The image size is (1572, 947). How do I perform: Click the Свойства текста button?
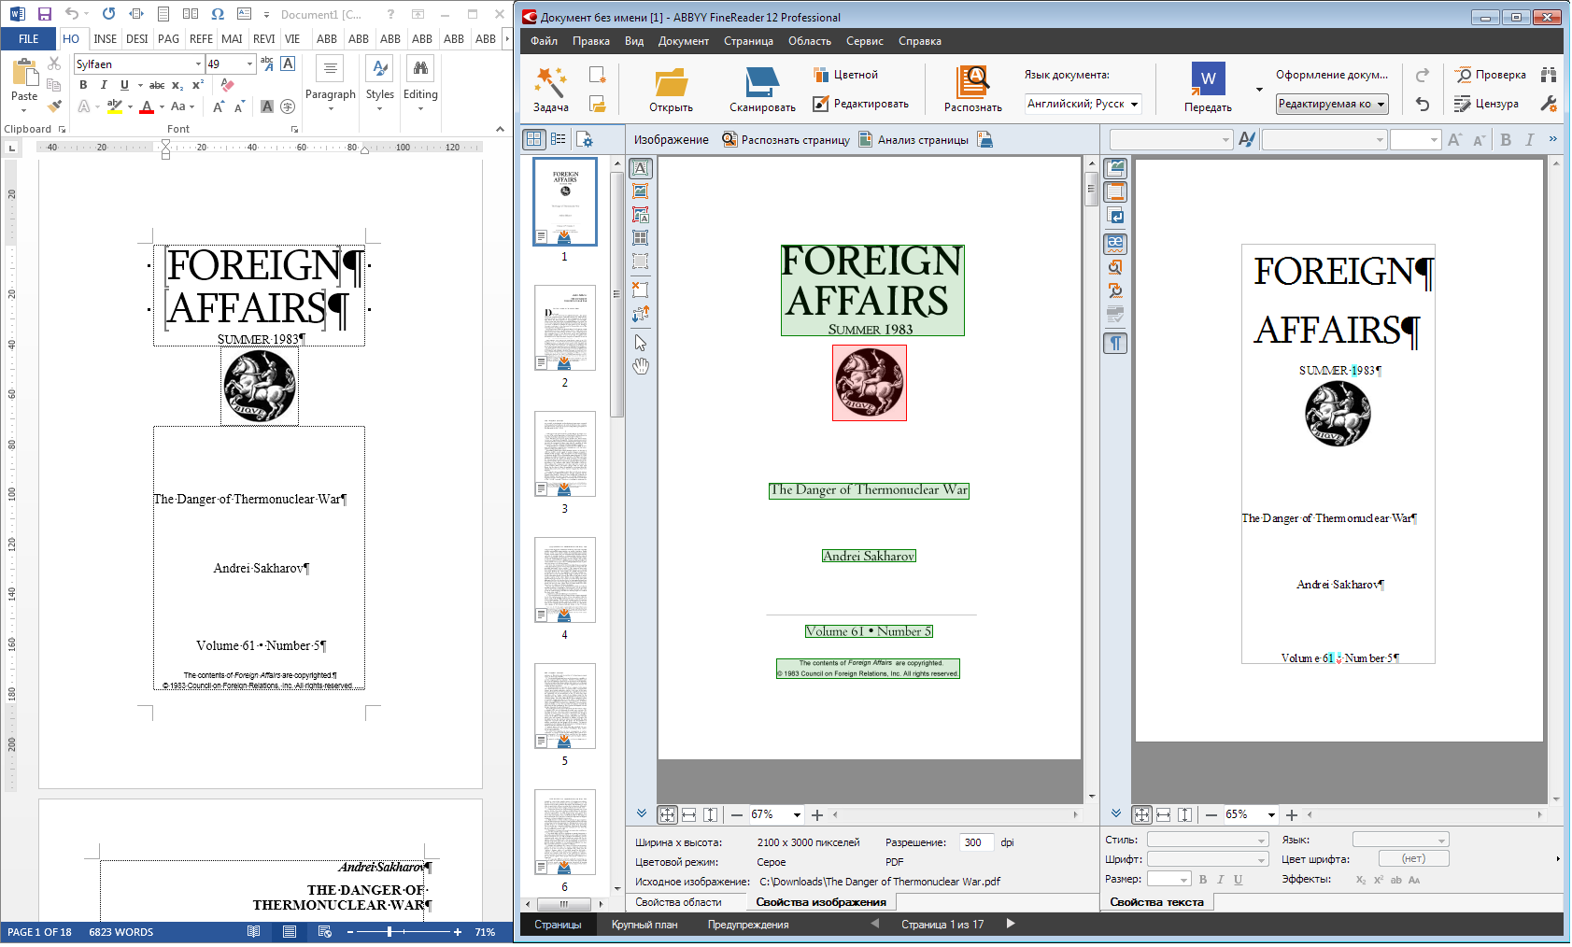[x=1156, y=902]
